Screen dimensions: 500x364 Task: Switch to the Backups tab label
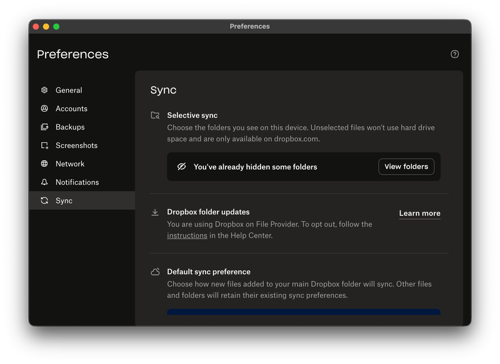point(70,127)
